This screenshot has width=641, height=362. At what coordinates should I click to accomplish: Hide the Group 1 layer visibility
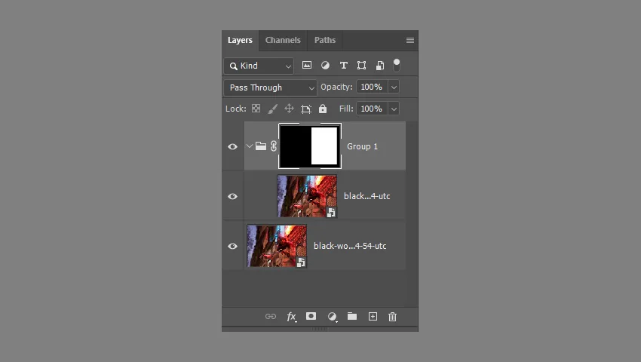tap(232, 146)
